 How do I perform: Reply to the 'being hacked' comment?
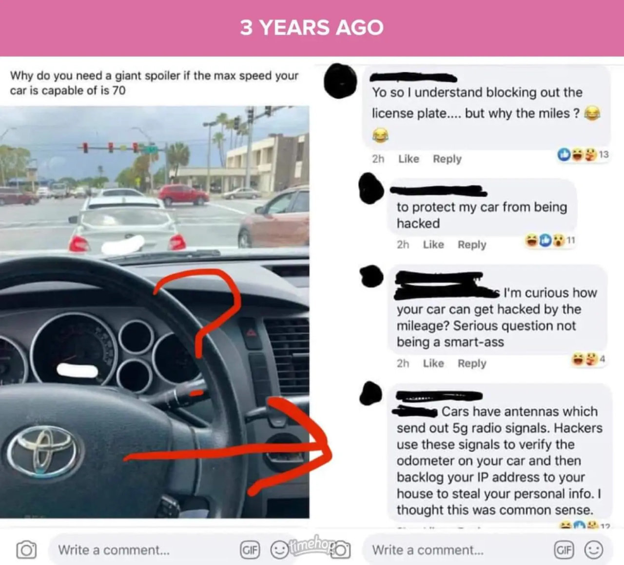472,244
